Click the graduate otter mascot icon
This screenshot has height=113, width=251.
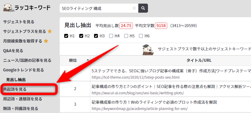148,49
